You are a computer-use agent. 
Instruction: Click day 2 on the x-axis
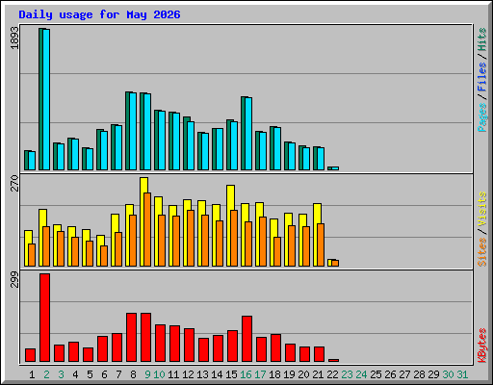tap(46, 374)
